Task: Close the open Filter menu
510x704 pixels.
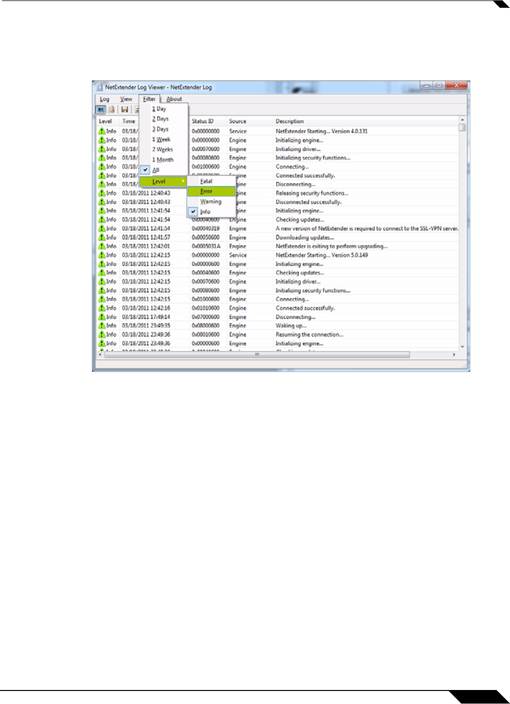Action: coord(149,99)
